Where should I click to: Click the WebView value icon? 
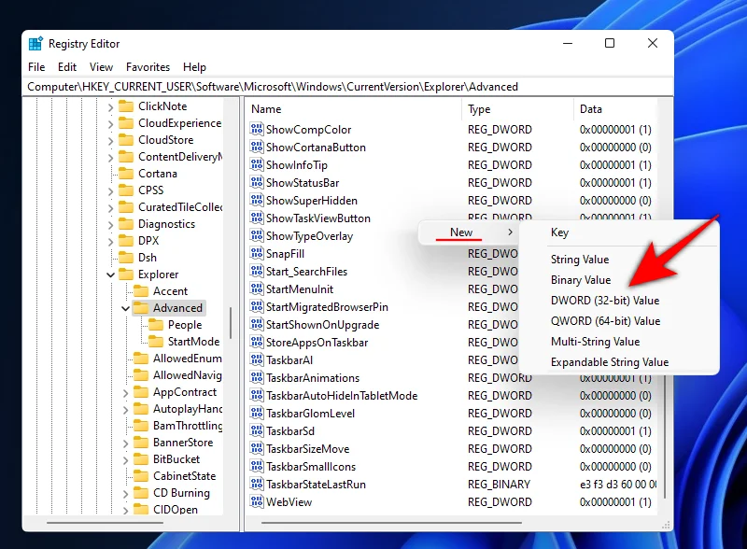(x=258, y=501)
